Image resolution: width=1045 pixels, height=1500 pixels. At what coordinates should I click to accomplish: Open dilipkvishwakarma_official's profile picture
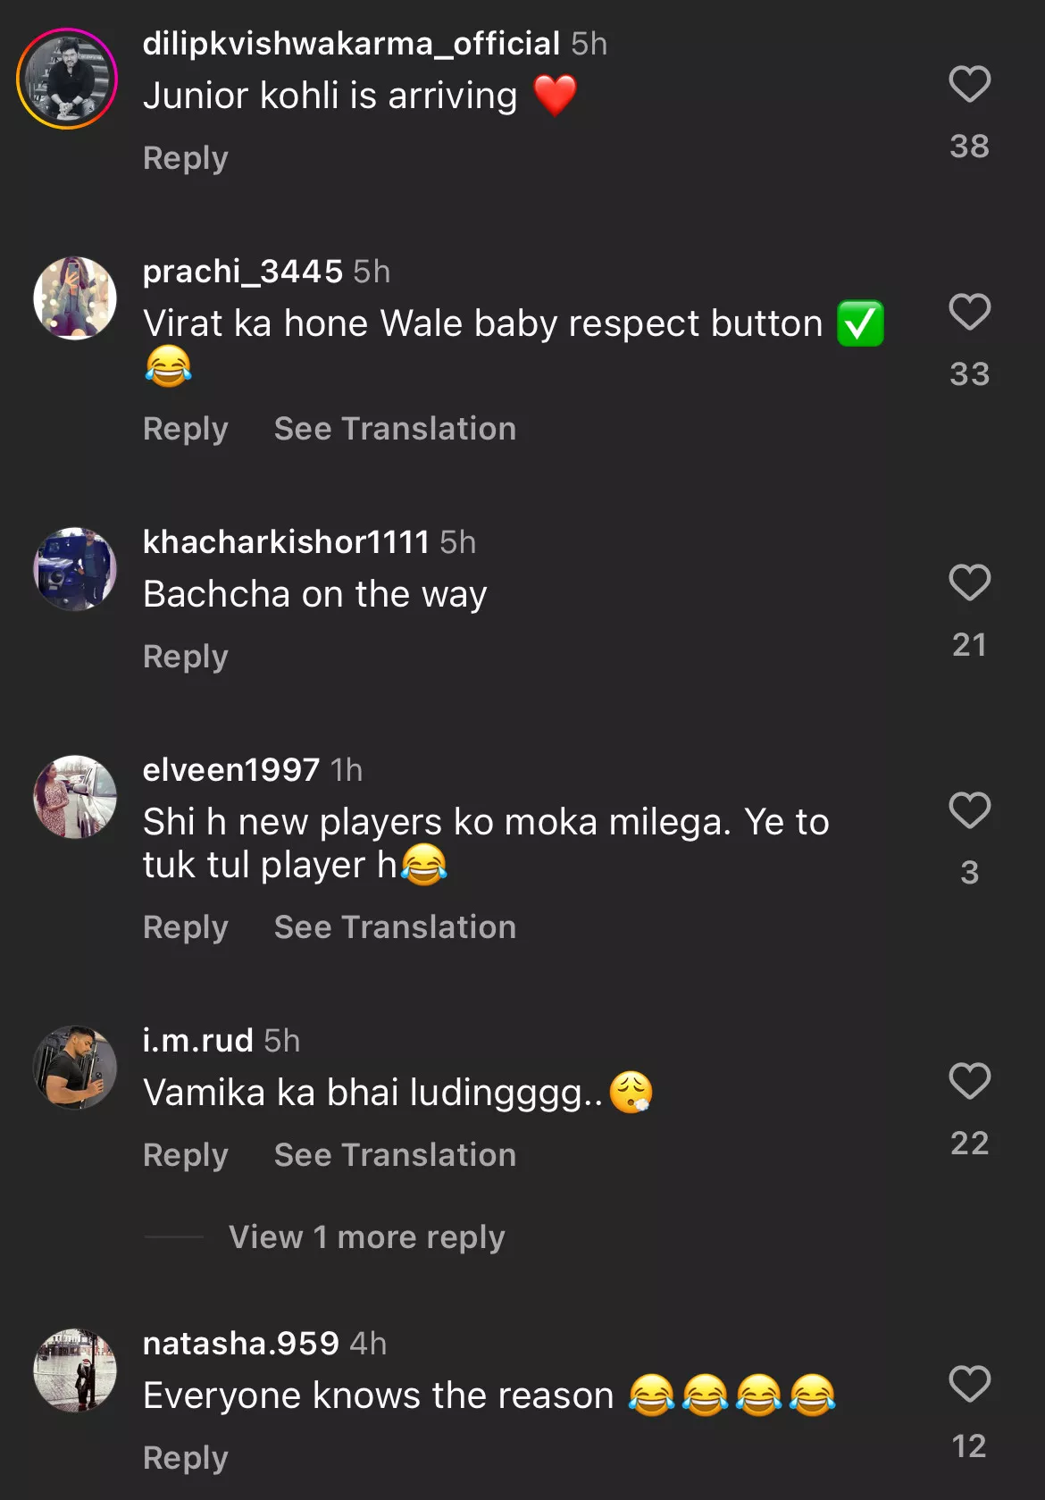tap(67, 79)
